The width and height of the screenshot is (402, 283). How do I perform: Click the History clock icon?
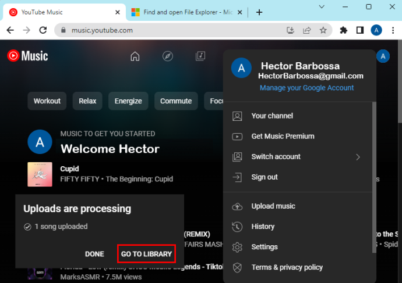point(237,227)
